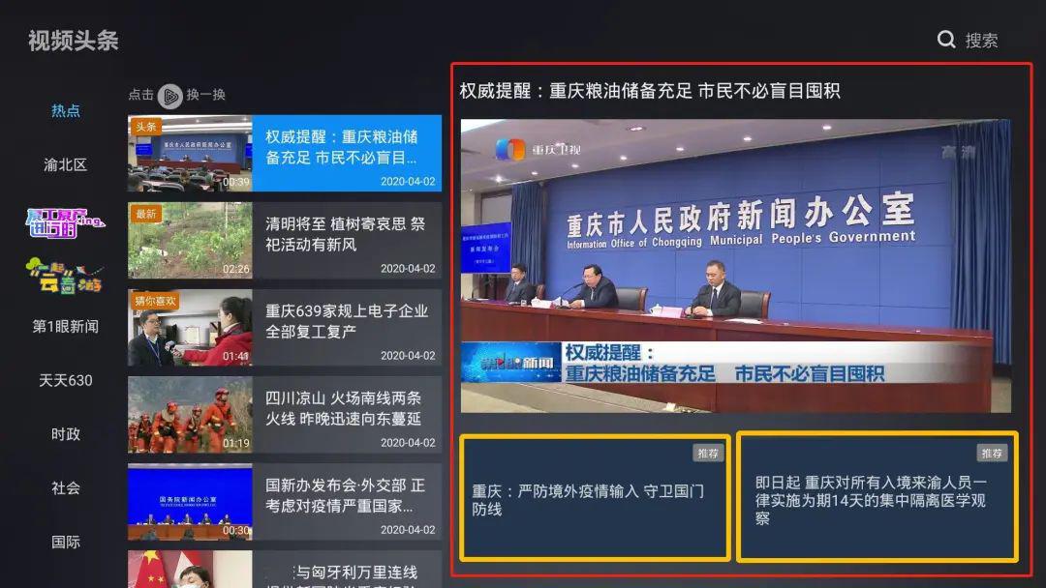The height and width of the screenshot is (588, 1046).
Task: Open the 时政 category
Action: click(x=65, y=434)
